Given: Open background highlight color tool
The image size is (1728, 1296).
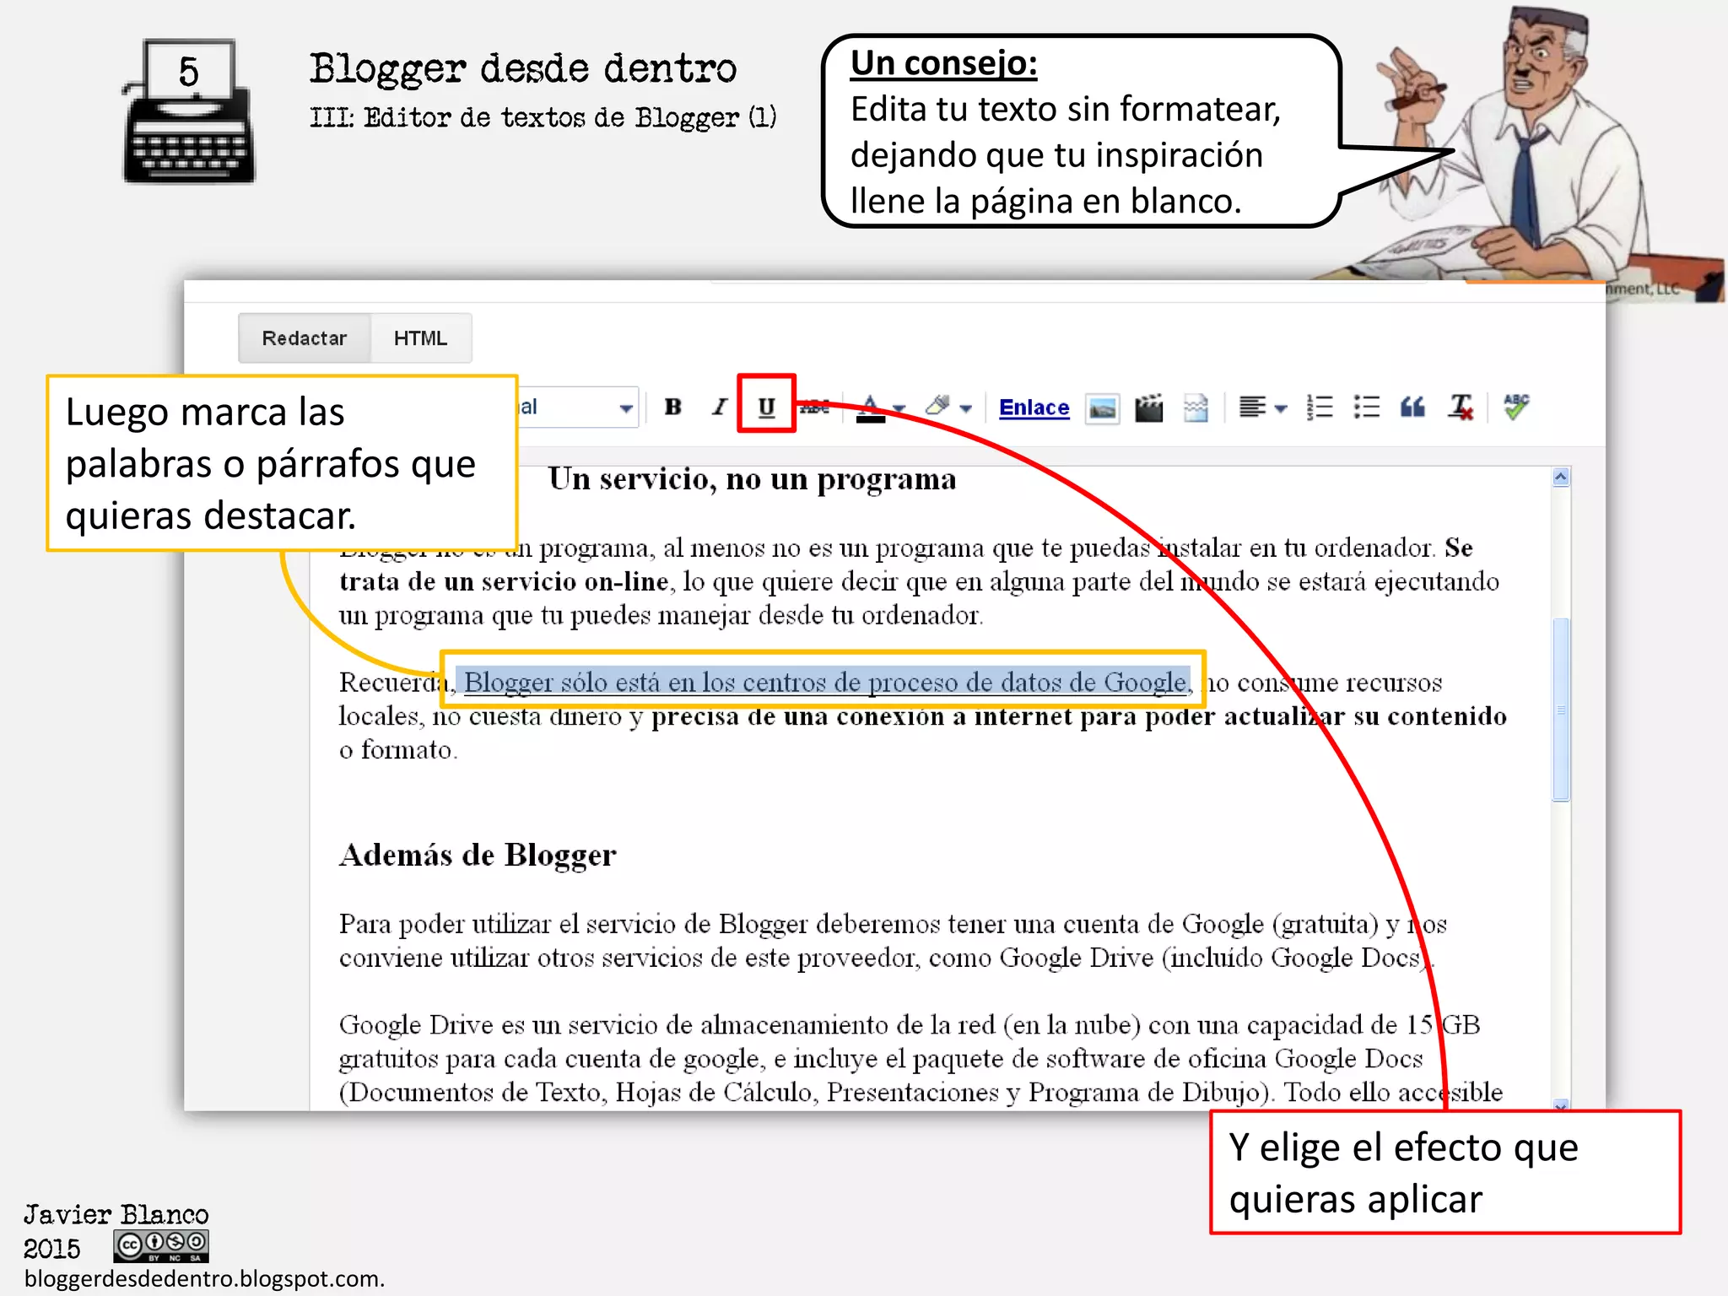Looking at the screenshot, I should [948, 408].
